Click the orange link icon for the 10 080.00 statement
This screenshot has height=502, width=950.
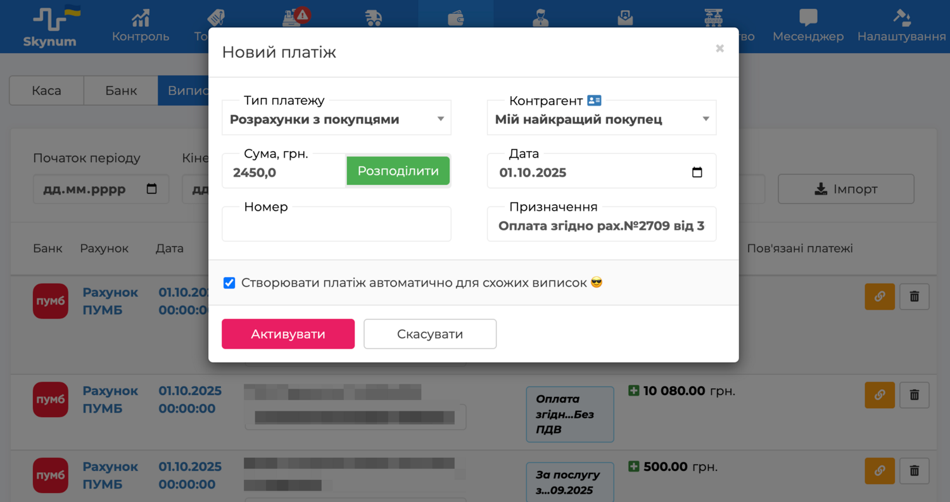(x=879, y=395)
